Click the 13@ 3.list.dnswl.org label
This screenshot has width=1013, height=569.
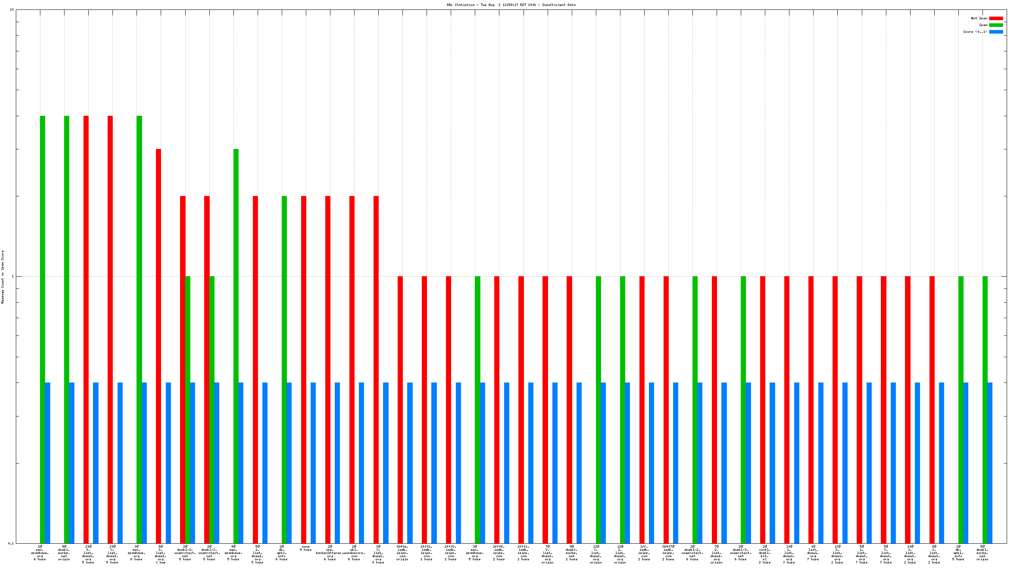837,554
